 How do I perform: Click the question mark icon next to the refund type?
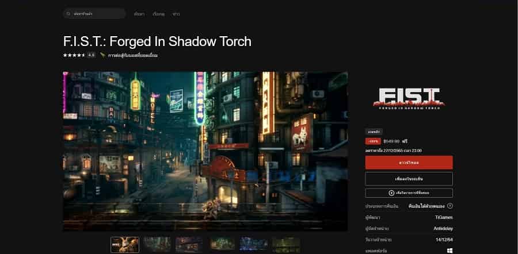coord(450,206)
